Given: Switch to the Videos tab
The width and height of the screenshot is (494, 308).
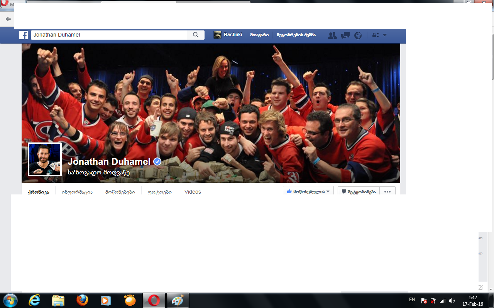Looking at the screenshot, I should tap(193, 192).
